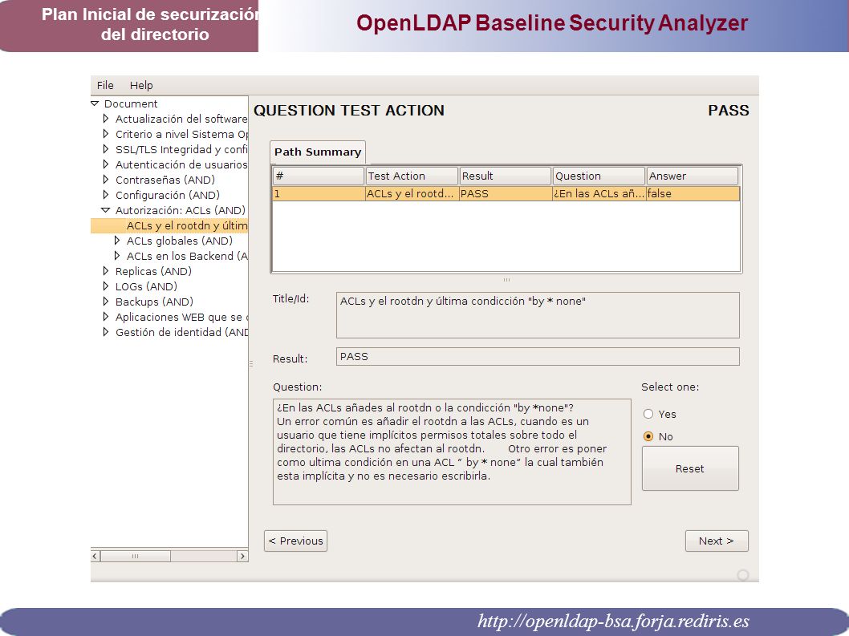Open the File menu

tap(105, 86)
